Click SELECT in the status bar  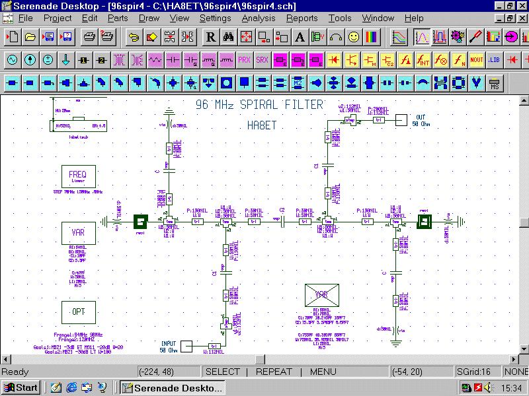click(224, 372)
